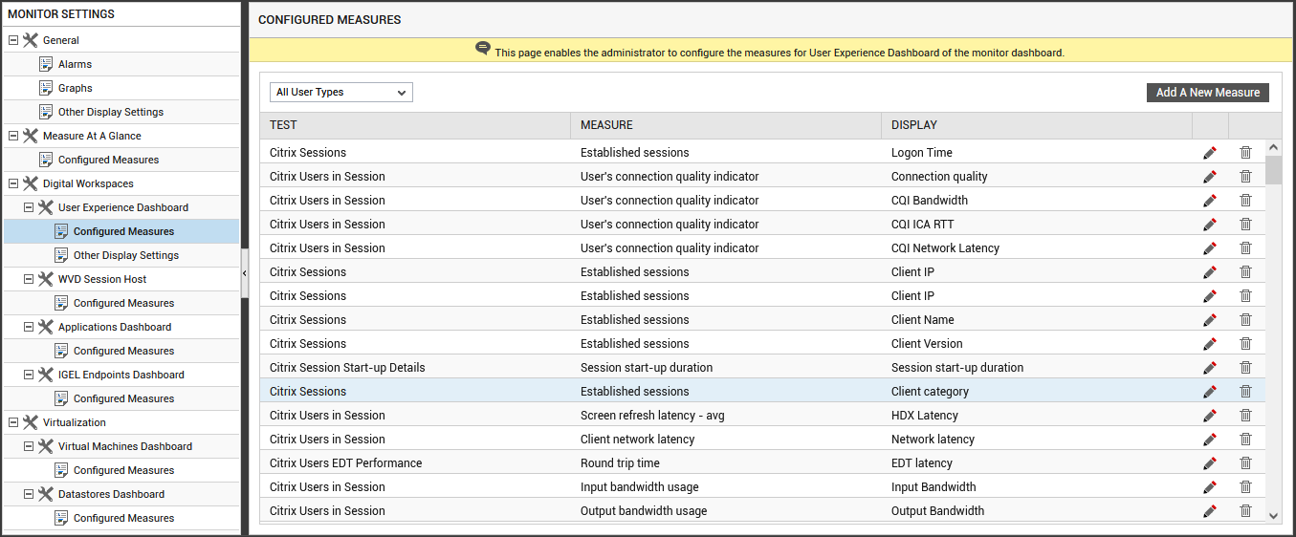
Task: Open Configured Measures under Datastores Dashboard
Action: [123, 518]
